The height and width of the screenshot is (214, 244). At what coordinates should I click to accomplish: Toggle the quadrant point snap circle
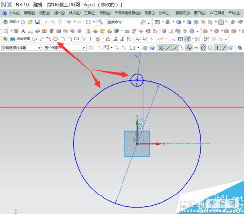pos(210,48)
